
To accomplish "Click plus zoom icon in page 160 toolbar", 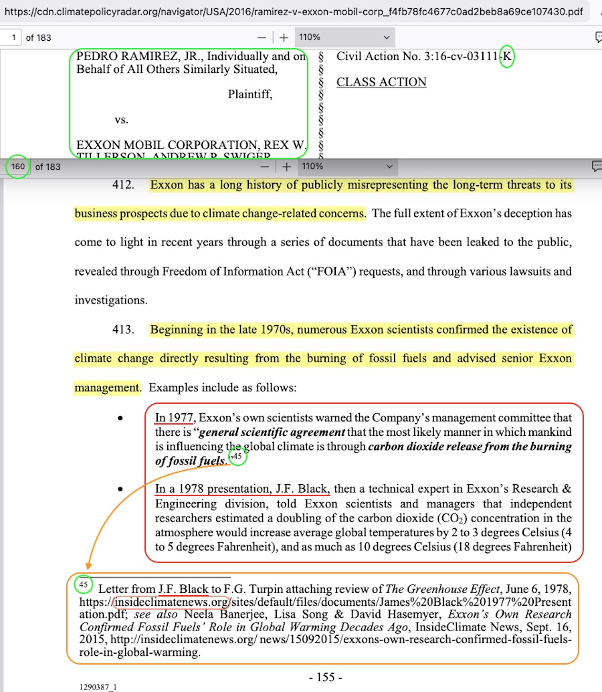I will (286, 166).
